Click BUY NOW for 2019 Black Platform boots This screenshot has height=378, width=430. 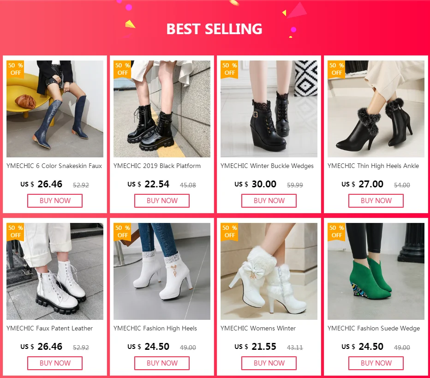(162, 201)
